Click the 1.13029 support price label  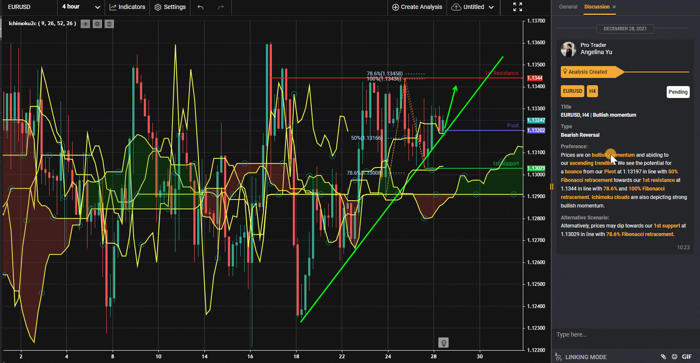[536, 168]
